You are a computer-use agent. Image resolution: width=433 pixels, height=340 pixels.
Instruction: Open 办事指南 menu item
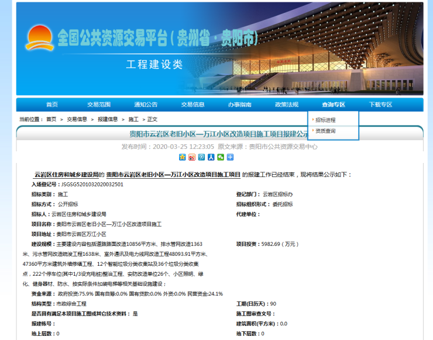pyautogui.click(x=240, y=105)
